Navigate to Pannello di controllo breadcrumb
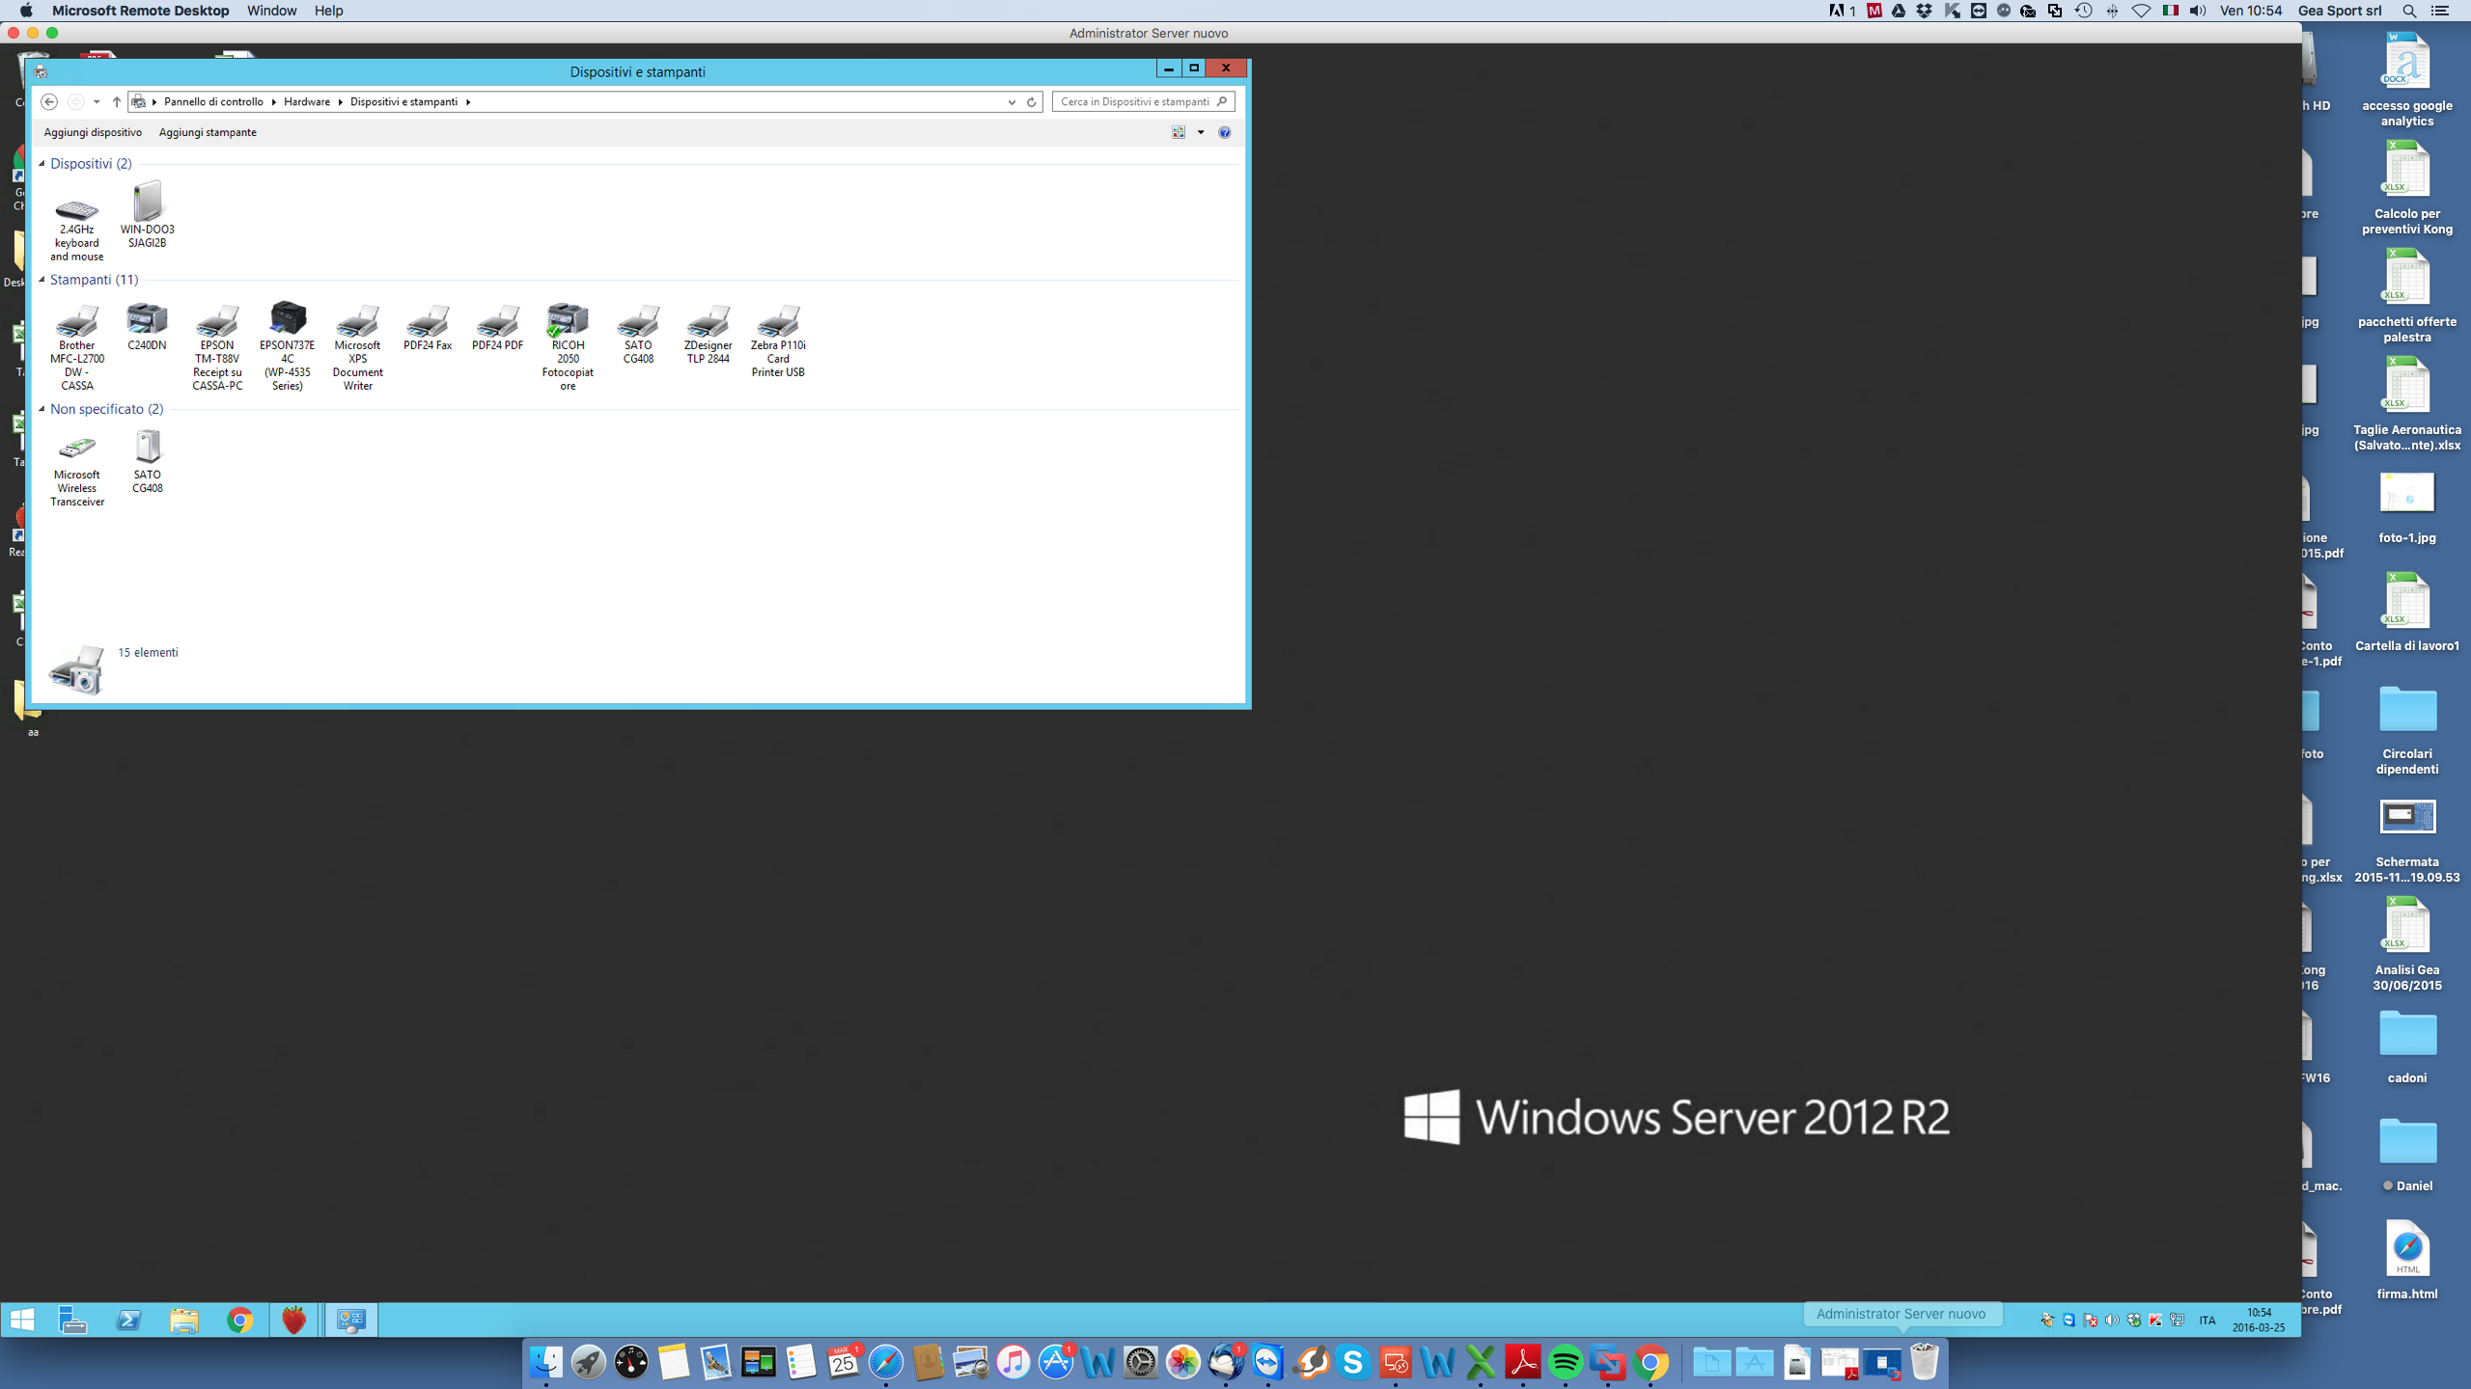Image resolution: width=2471 pixels, height=1389 pixels. tap(213, 102)
